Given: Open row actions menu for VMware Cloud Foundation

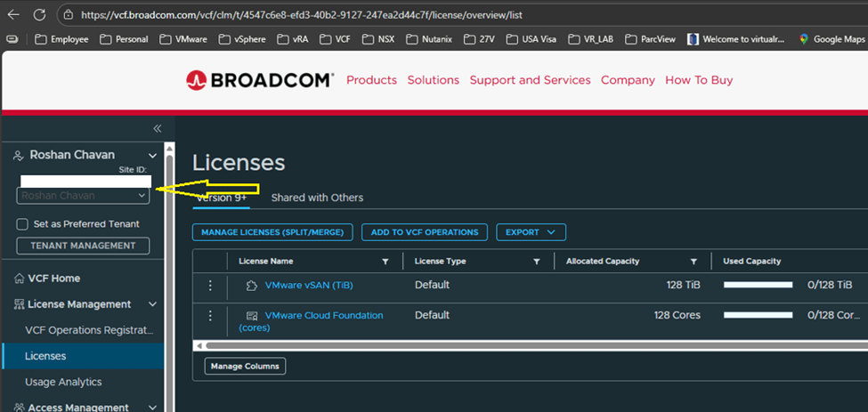Looking at the screenshot, I should [211, 316].
